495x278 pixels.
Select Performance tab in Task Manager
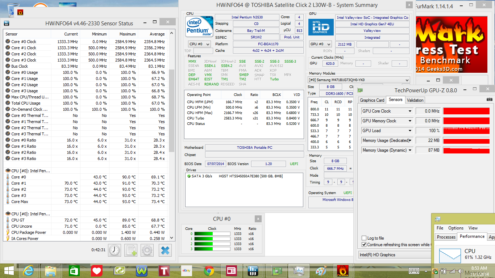[472, 236]
